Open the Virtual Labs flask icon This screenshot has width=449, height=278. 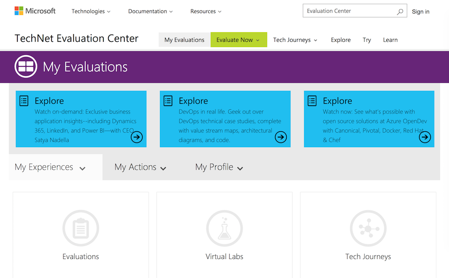coord(224,228)
